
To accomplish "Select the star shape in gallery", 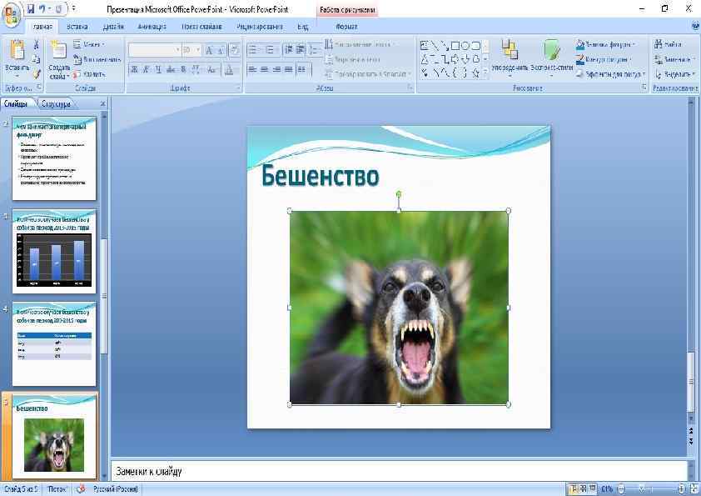I will click(x=475, y=73).
